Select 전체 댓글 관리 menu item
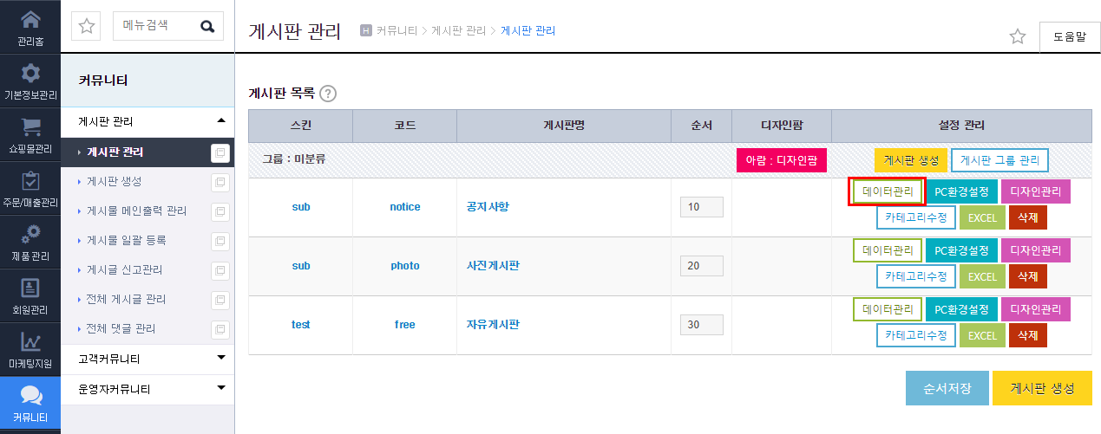1101x434 pixels. pos(121,328)
